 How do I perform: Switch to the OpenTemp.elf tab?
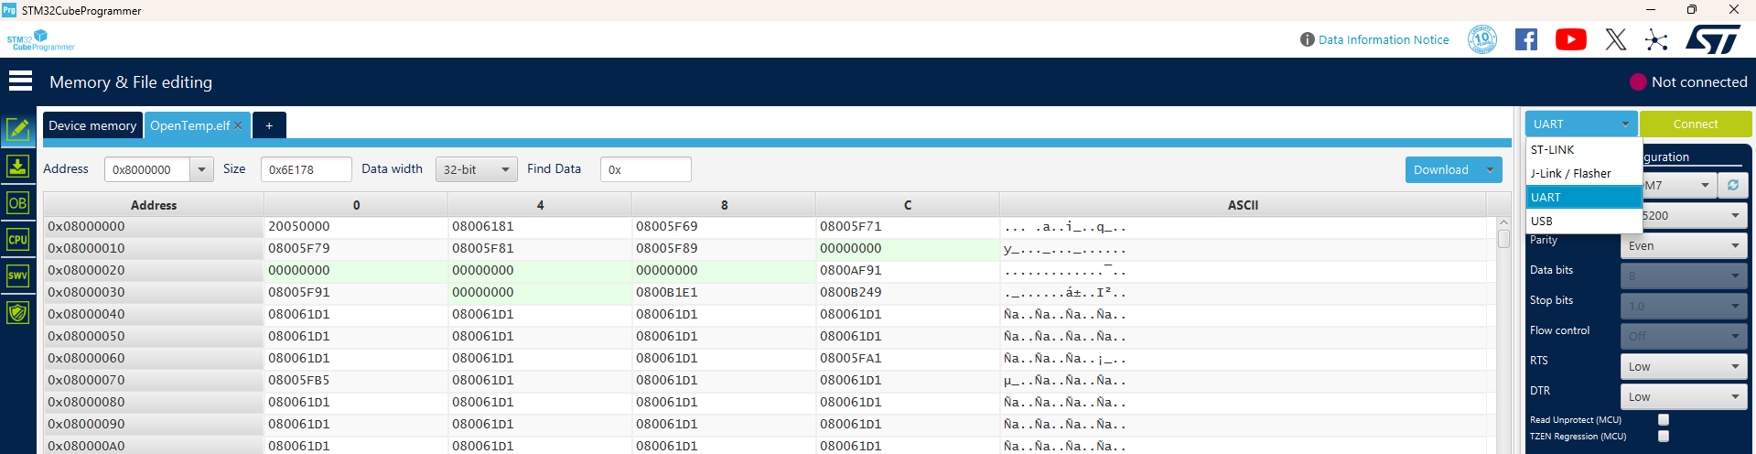pyautogui.click(x=189, y=125)
